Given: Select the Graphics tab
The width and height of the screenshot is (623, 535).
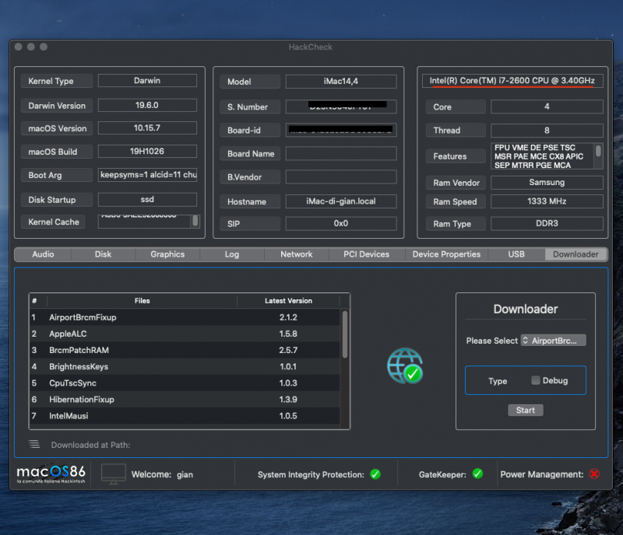Looking at the screenshot, I should coord(167,254).
